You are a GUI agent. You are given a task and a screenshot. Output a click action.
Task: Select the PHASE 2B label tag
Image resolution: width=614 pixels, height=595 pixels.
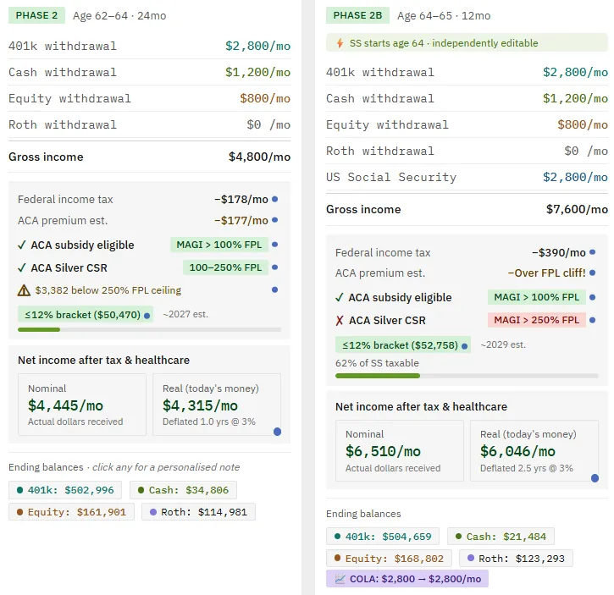(x=357, y=15)
